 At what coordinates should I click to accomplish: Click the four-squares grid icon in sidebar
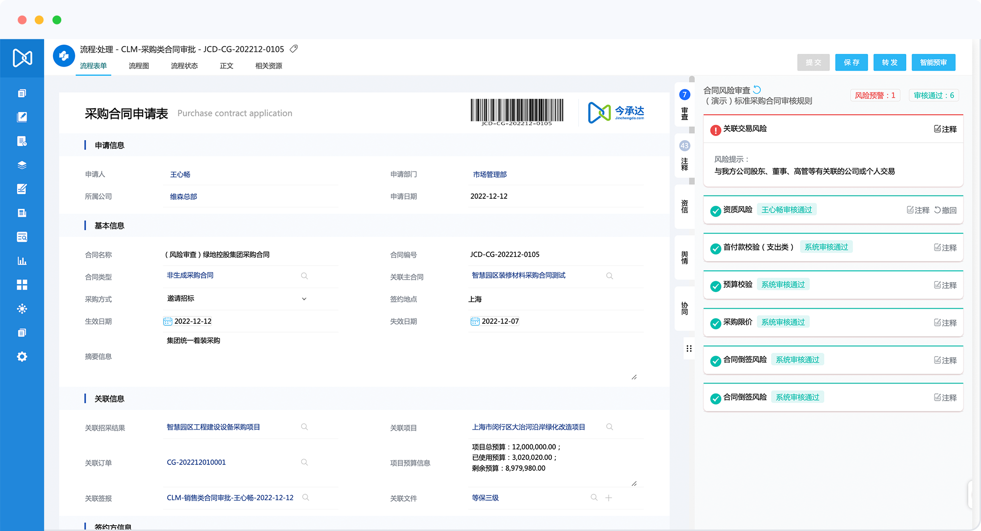coord(22,285)
